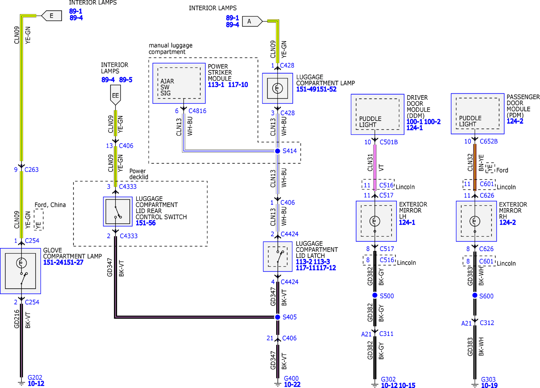The height and width of the screenshot is (388, 540).
Task: Click the G400 ground symbol
Action: coord(278,383)
